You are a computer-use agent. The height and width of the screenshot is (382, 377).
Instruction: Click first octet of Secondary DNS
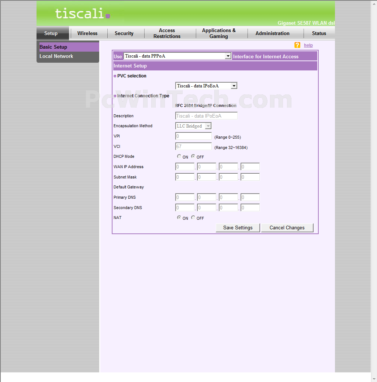pyautogui.click(x=185, y=208)
